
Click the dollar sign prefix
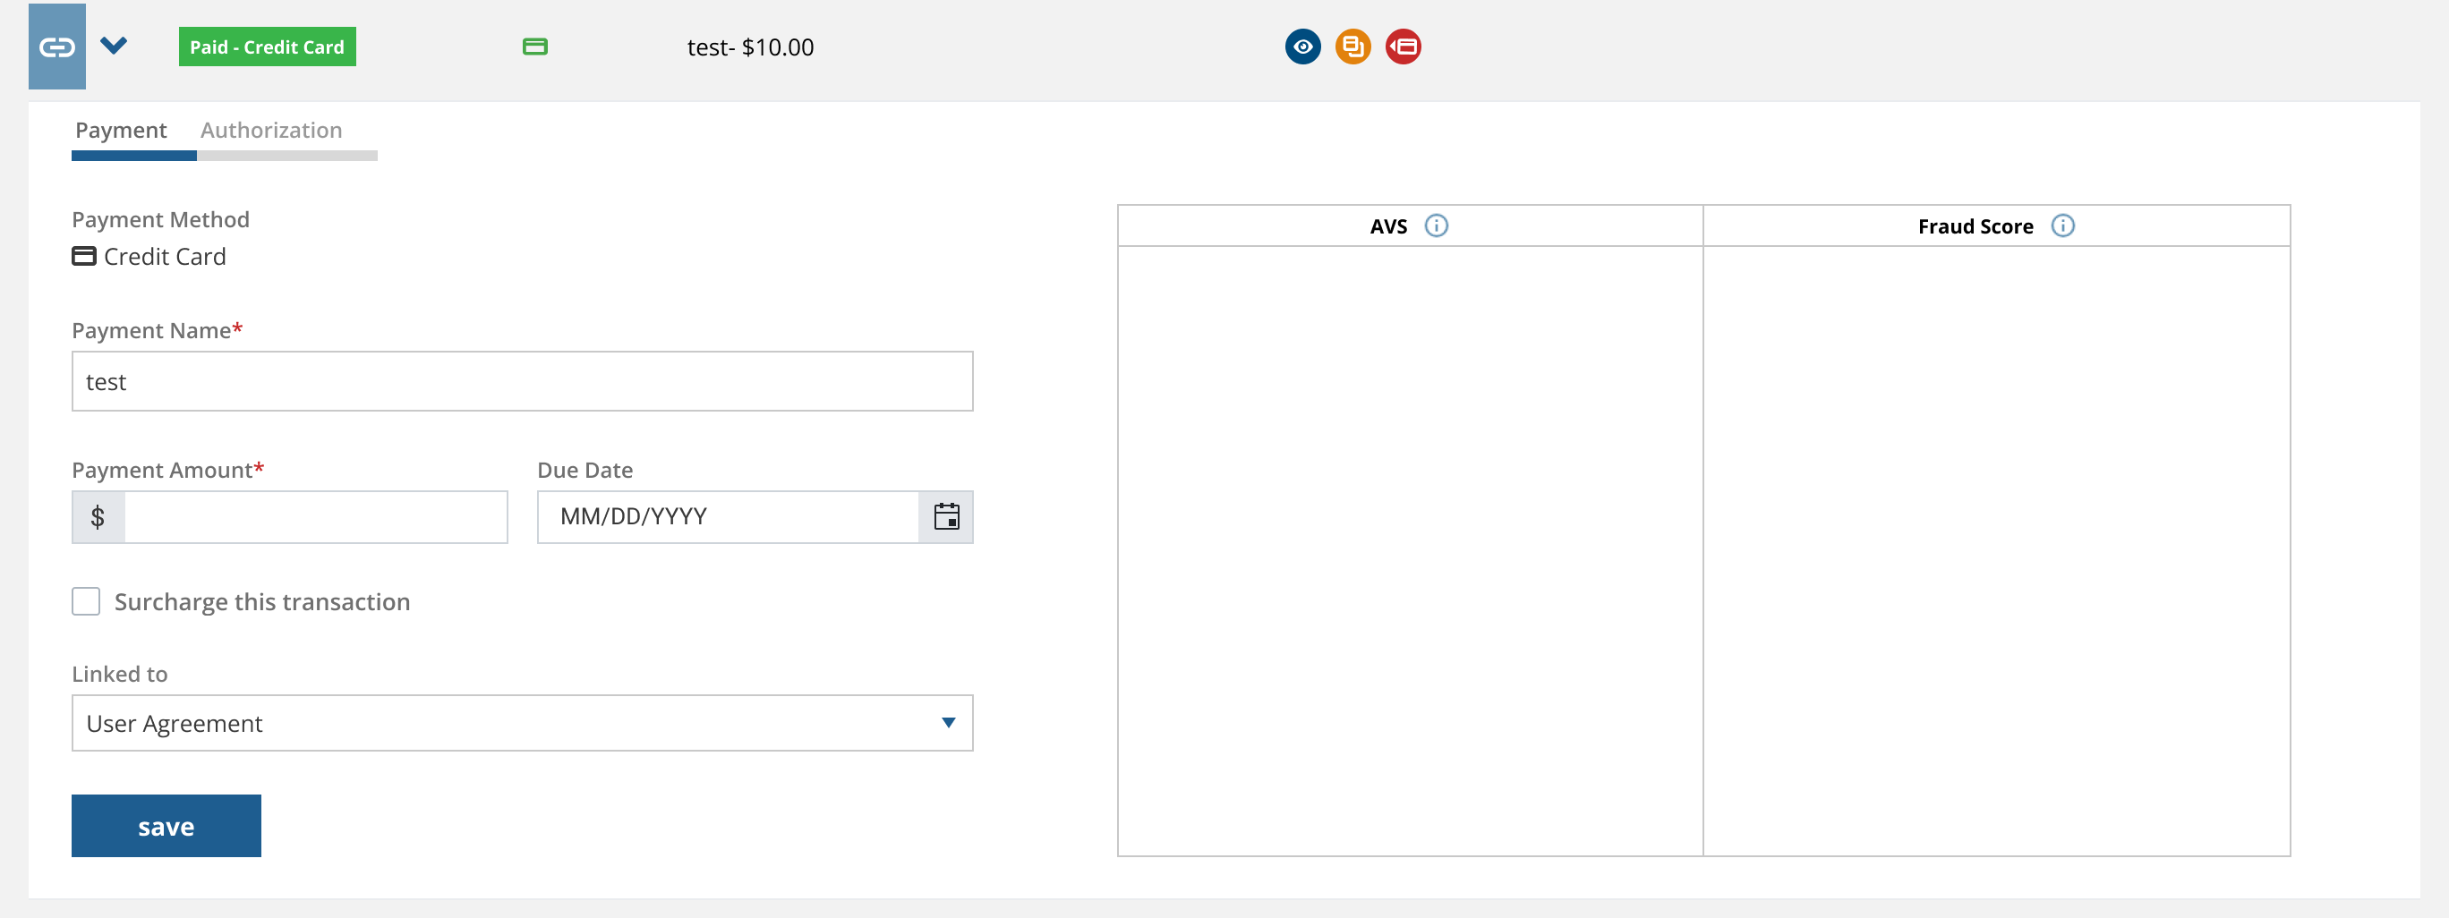point(98,517)
